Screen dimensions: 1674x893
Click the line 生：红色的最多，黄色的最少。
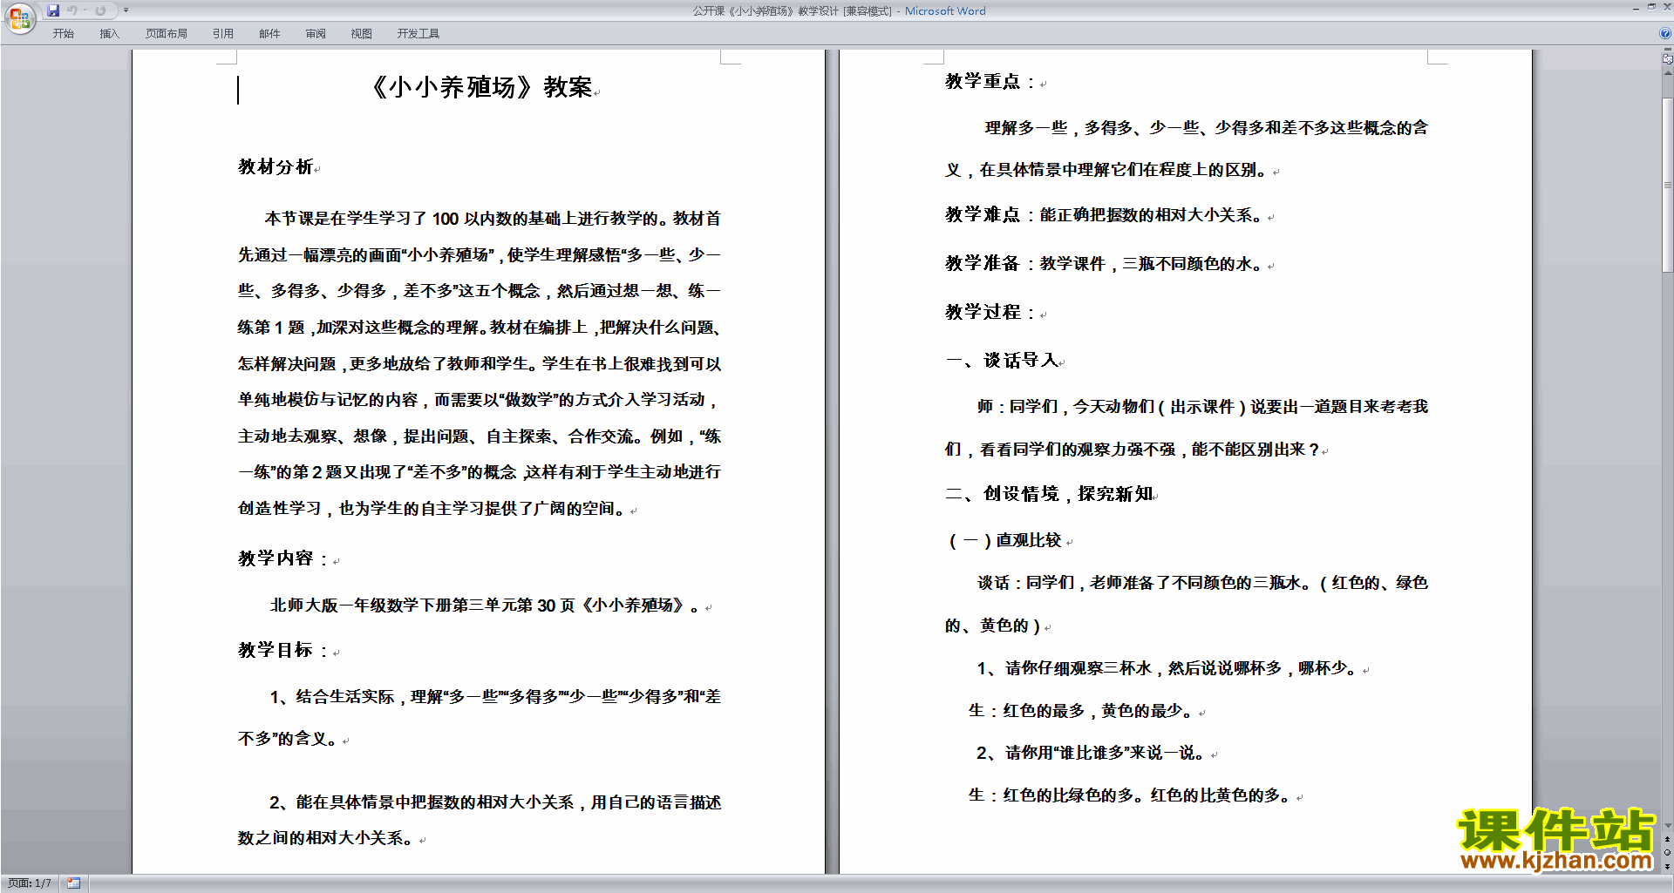(x=1081, y=711)
